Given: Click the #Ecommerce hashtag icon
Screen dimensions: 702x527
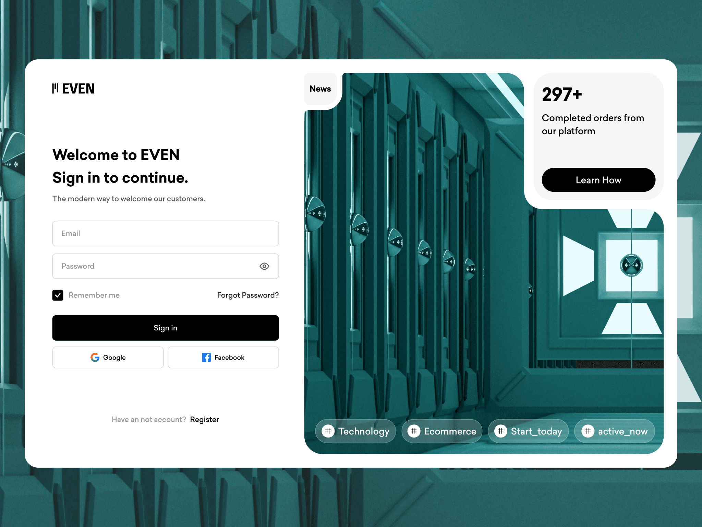Looking at the screenshot, I should tap(414, 431).
